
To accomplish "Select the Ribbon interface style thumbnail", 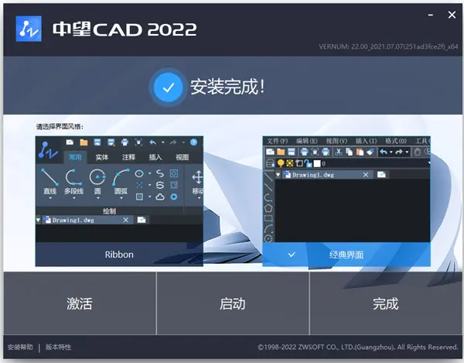I will (119, 201).
